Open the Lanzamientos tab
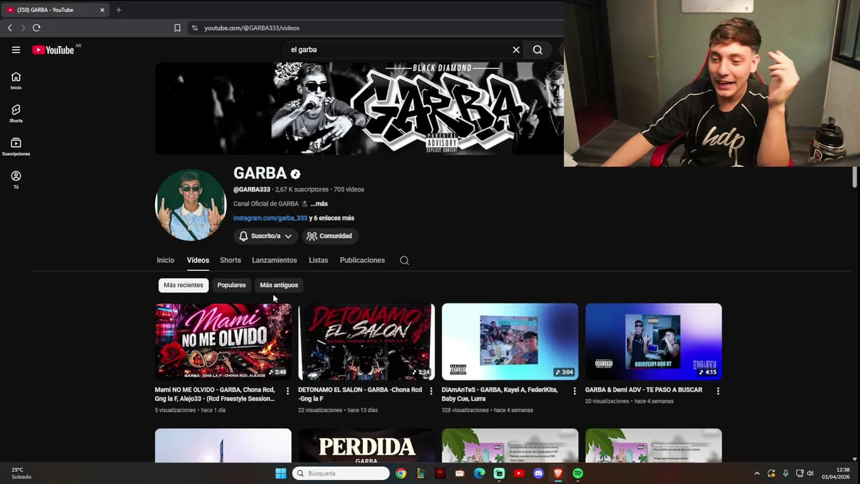Screen dimensions: 860x484 274,260
